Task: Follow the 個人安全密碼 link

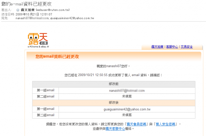Action: 165,124
